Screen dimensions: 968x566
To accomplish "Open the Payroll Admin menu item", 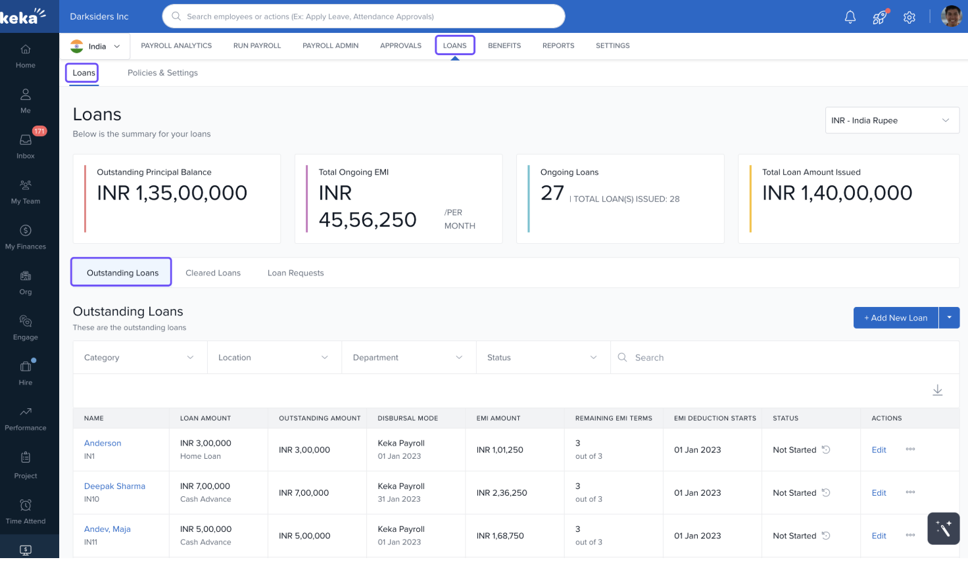I will [x=330, y=46].
